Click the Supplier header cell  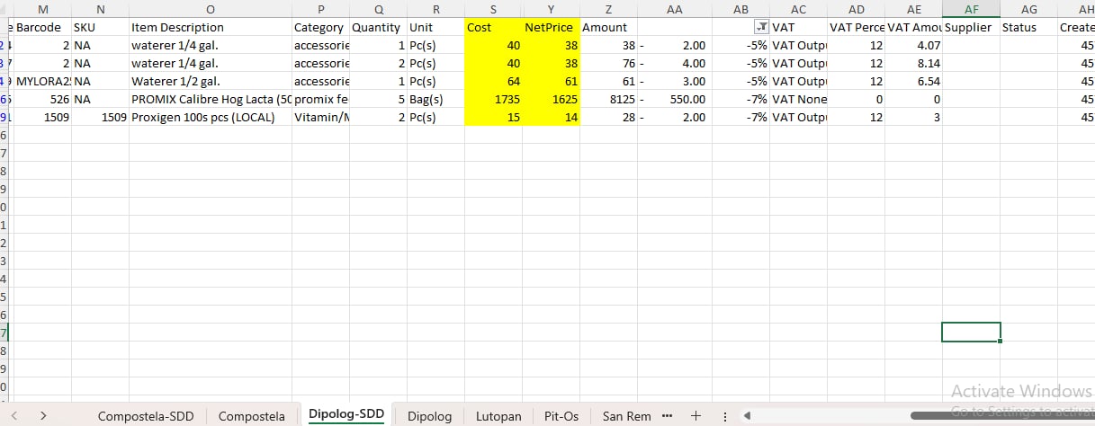(x=970, y=28)
